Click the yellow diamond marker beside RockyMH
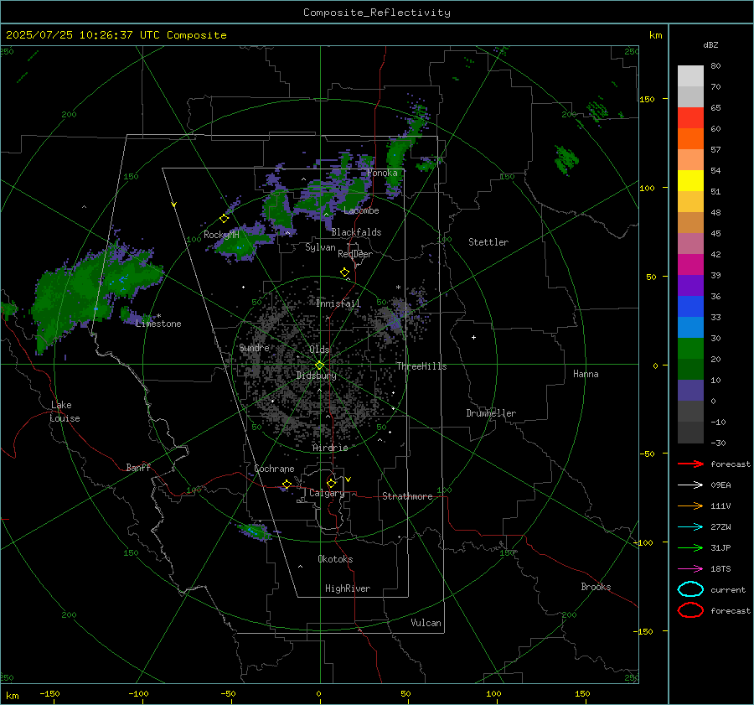This screenshot has height=705, width=754. tap(224, 219)
